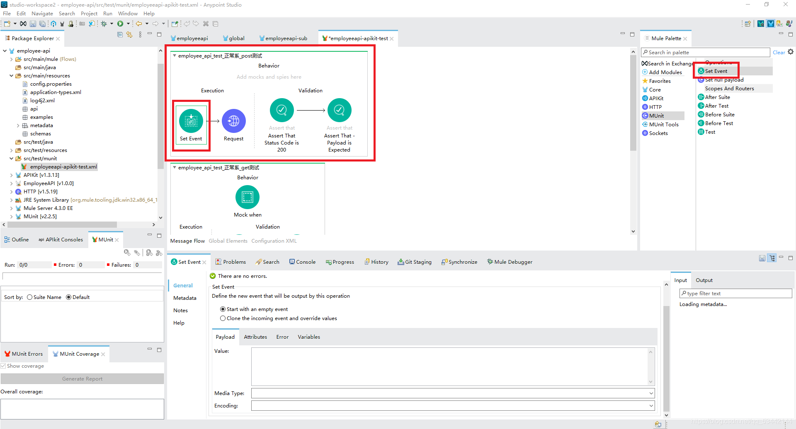
Task: Click the green Run button in toolbar
Action: pyautogui.click(x=120, y=24)
